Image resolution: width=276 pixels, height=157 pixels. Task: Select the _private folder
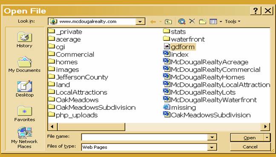pos(65,31)
